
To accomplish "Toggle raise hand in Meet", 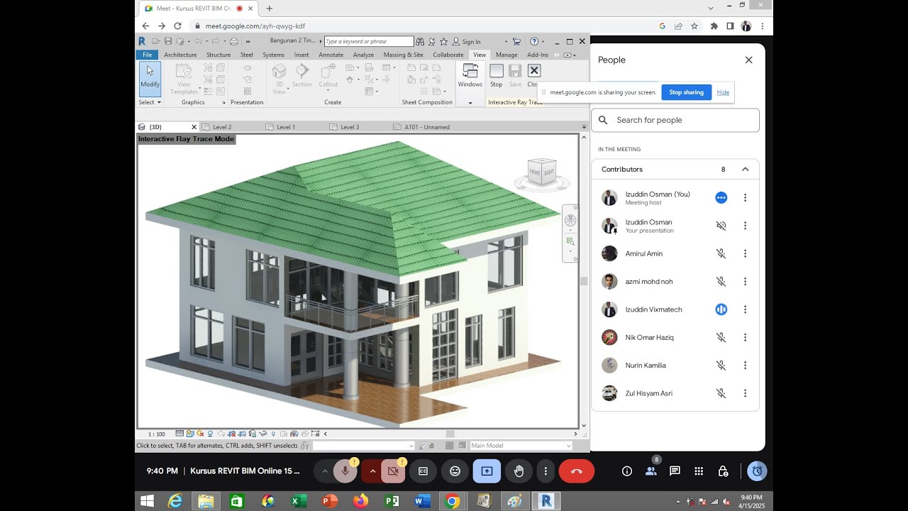I will click(x=519, y=471).
